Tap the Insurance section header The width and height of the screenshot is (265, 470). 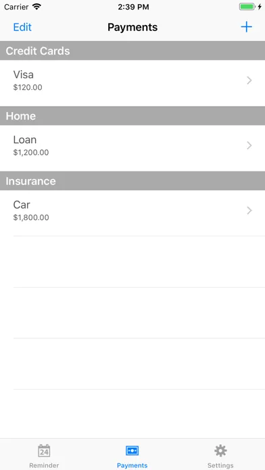pos(132,181)
